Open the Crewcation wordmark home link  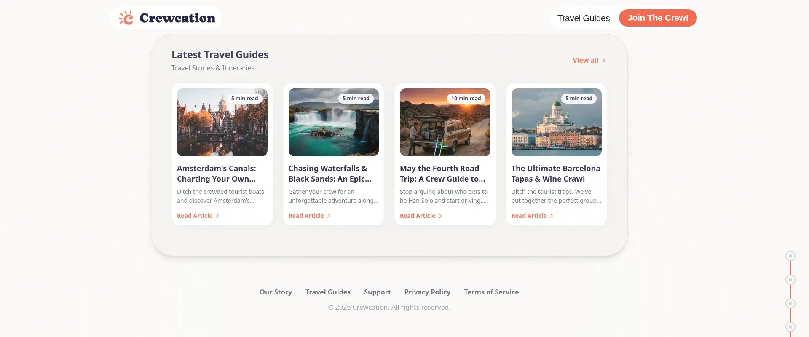177,18
